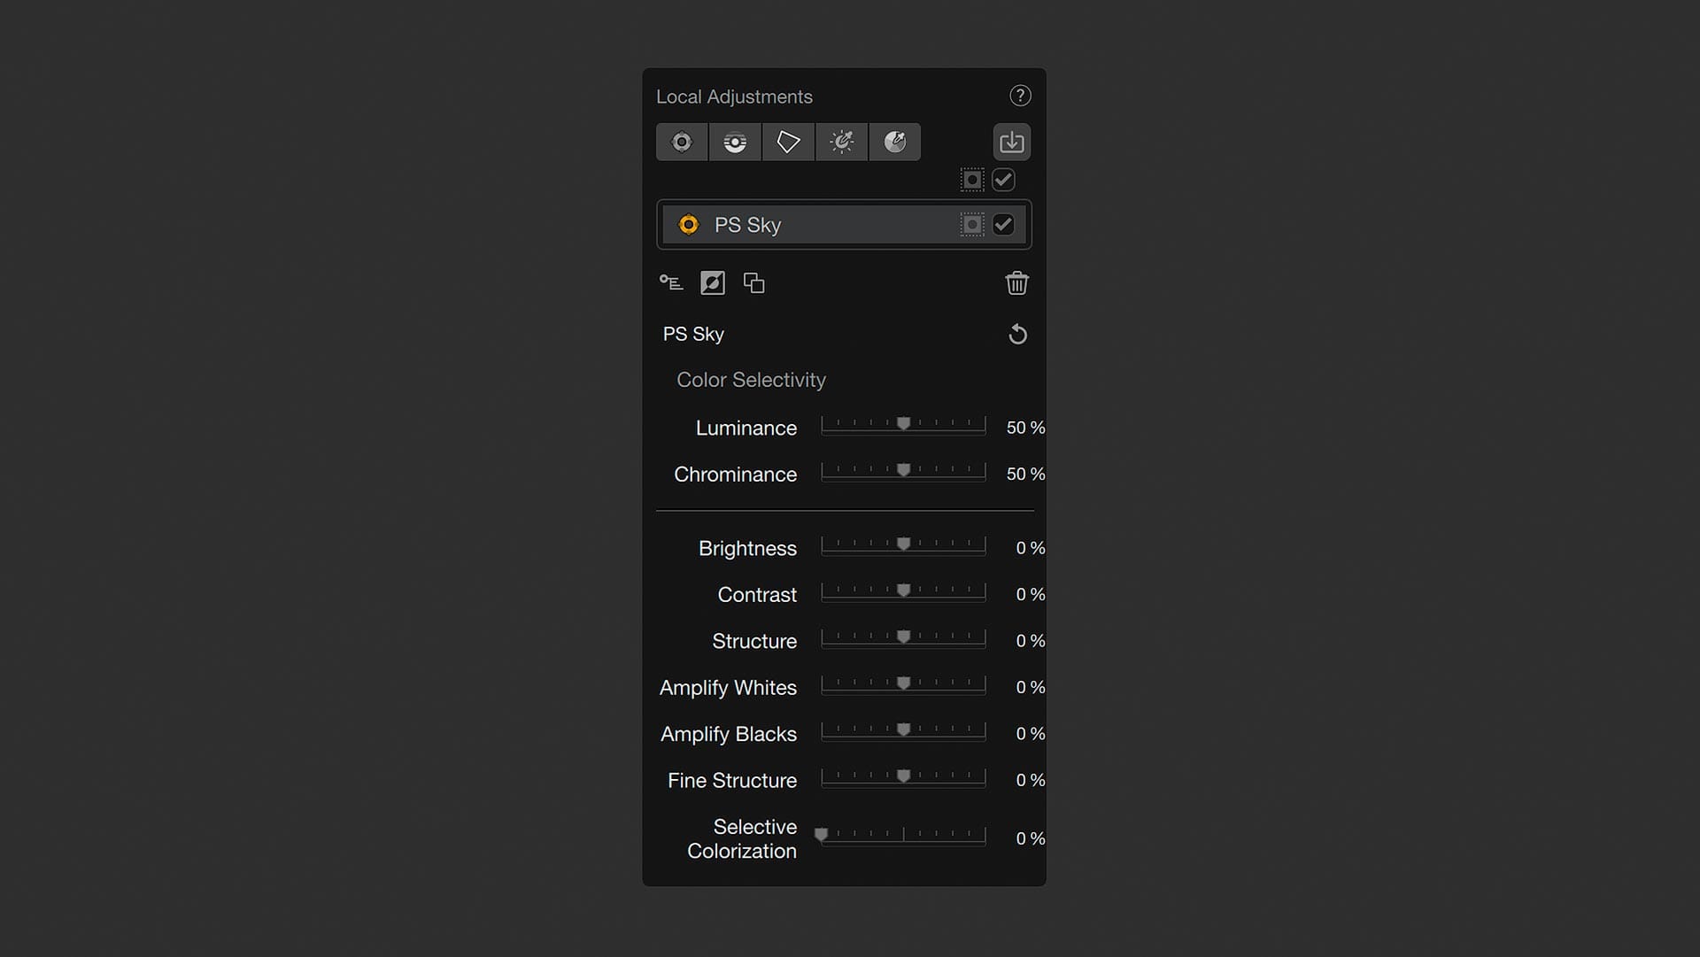Image resolution: width=1700 pixels, height=957 pixels.
Task: Select the Polygon selection tool
Action: point(788,142)
